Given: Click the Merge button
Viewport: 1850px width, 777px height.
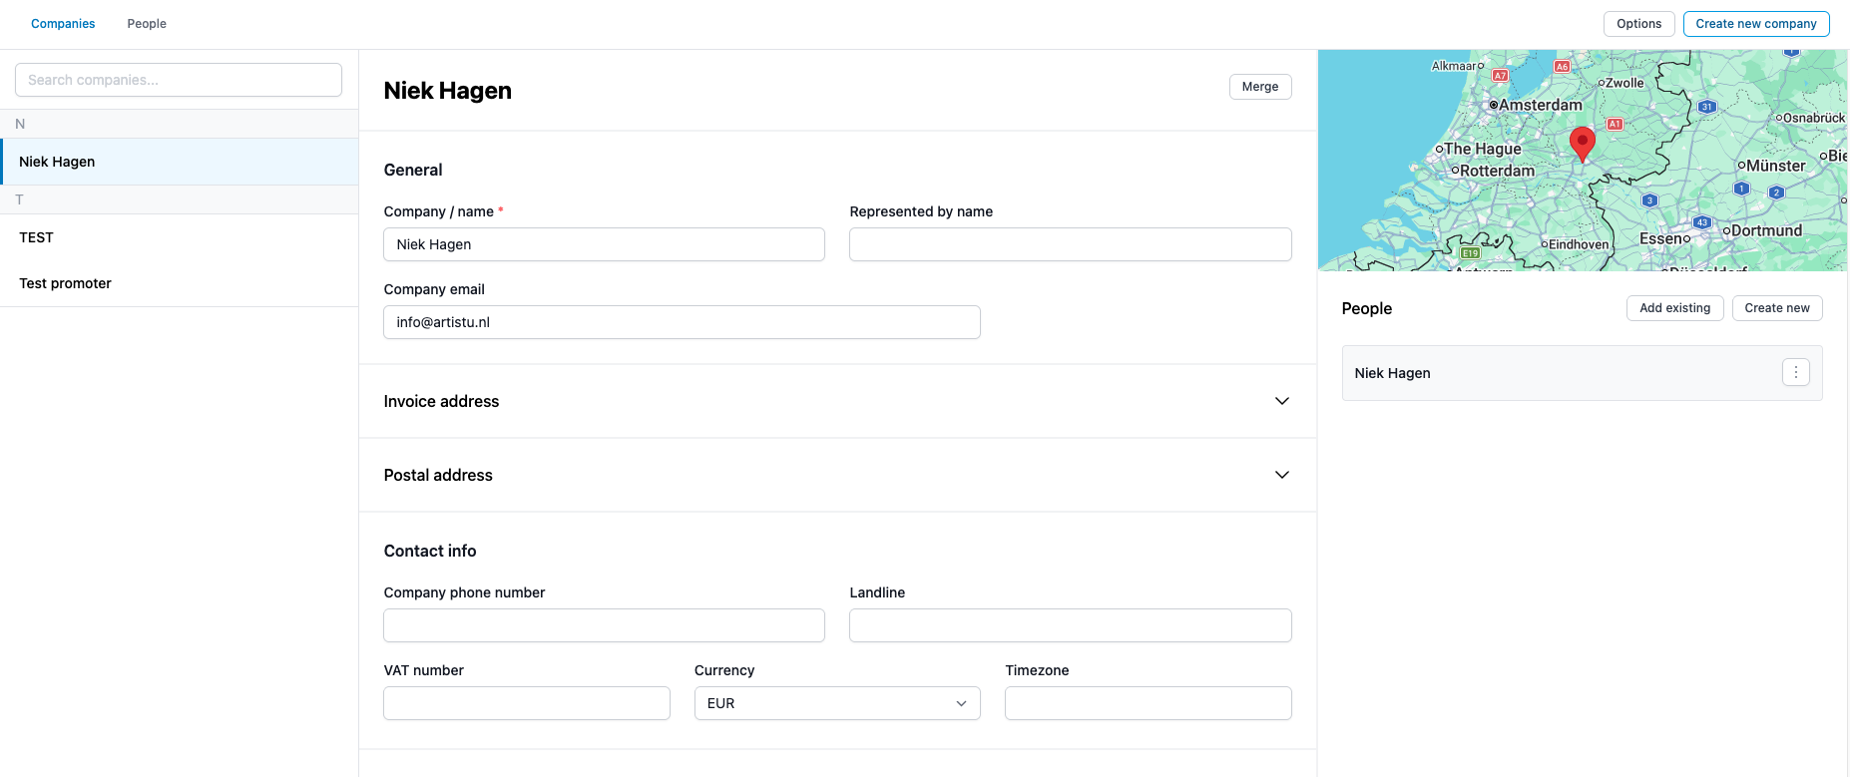Looking at the screenshot, I should (1259, 87).
